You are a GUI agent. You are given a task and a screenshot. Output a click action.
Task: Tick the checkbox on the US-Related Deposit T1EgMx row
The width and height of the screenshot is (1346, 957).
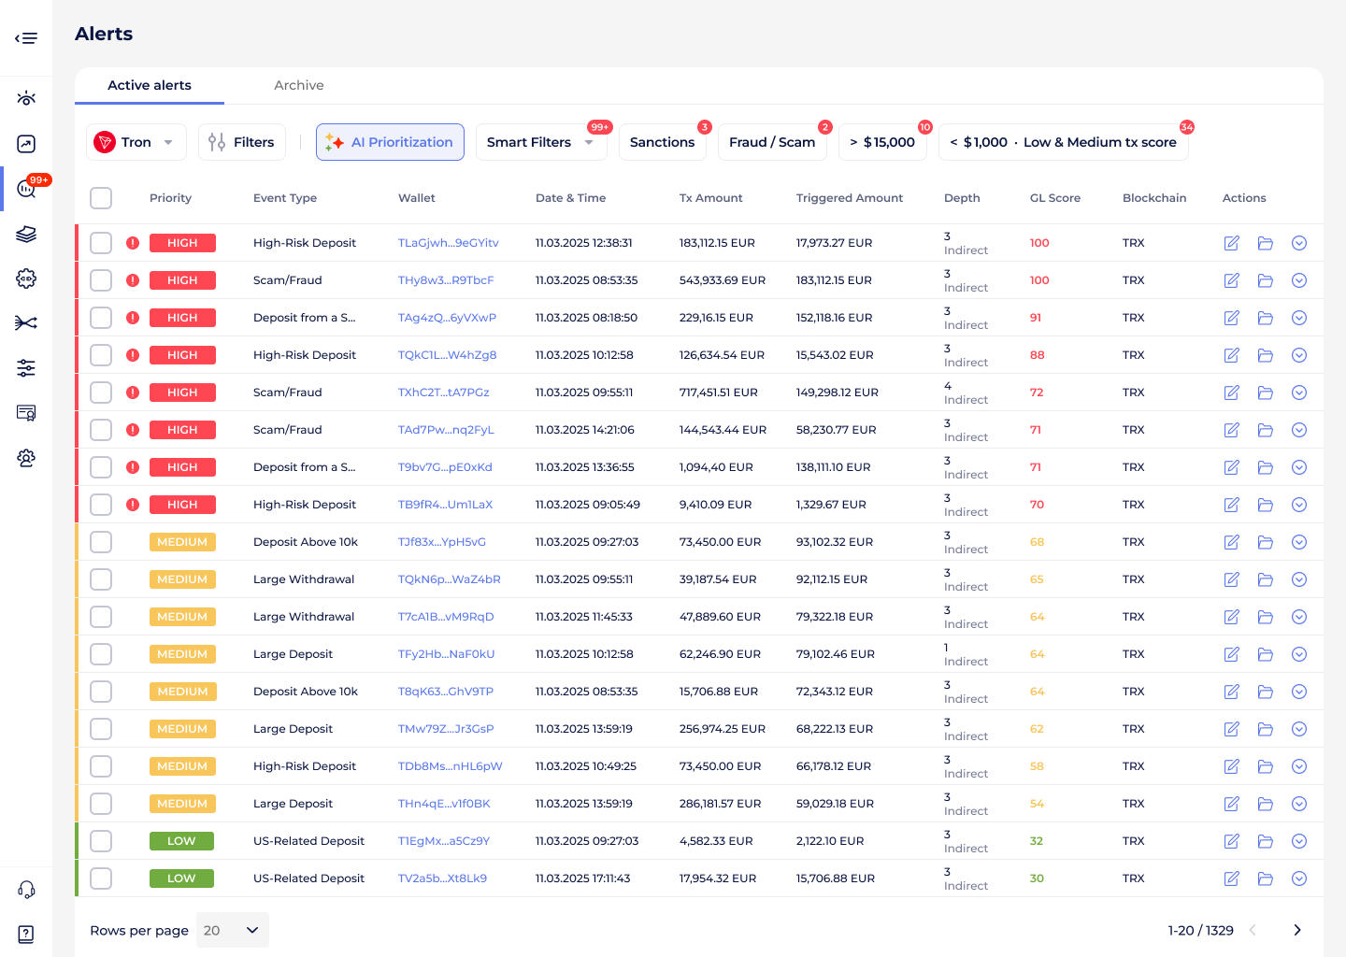tap(100, 840)
